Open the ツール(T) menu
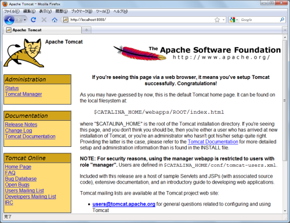This screenshot has width=290, height=223. 103,11
